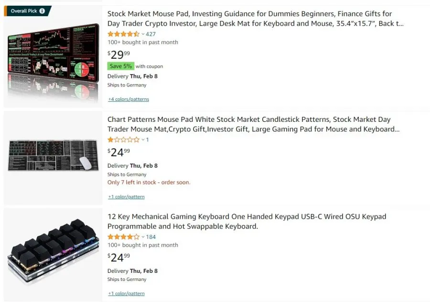Click the half-star icon in the first rating
This screenshot has width=430, height=302.
click(137, 34)
